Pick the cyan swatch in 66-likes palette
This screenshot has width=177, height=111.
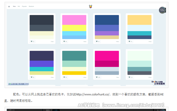point(42,69)
